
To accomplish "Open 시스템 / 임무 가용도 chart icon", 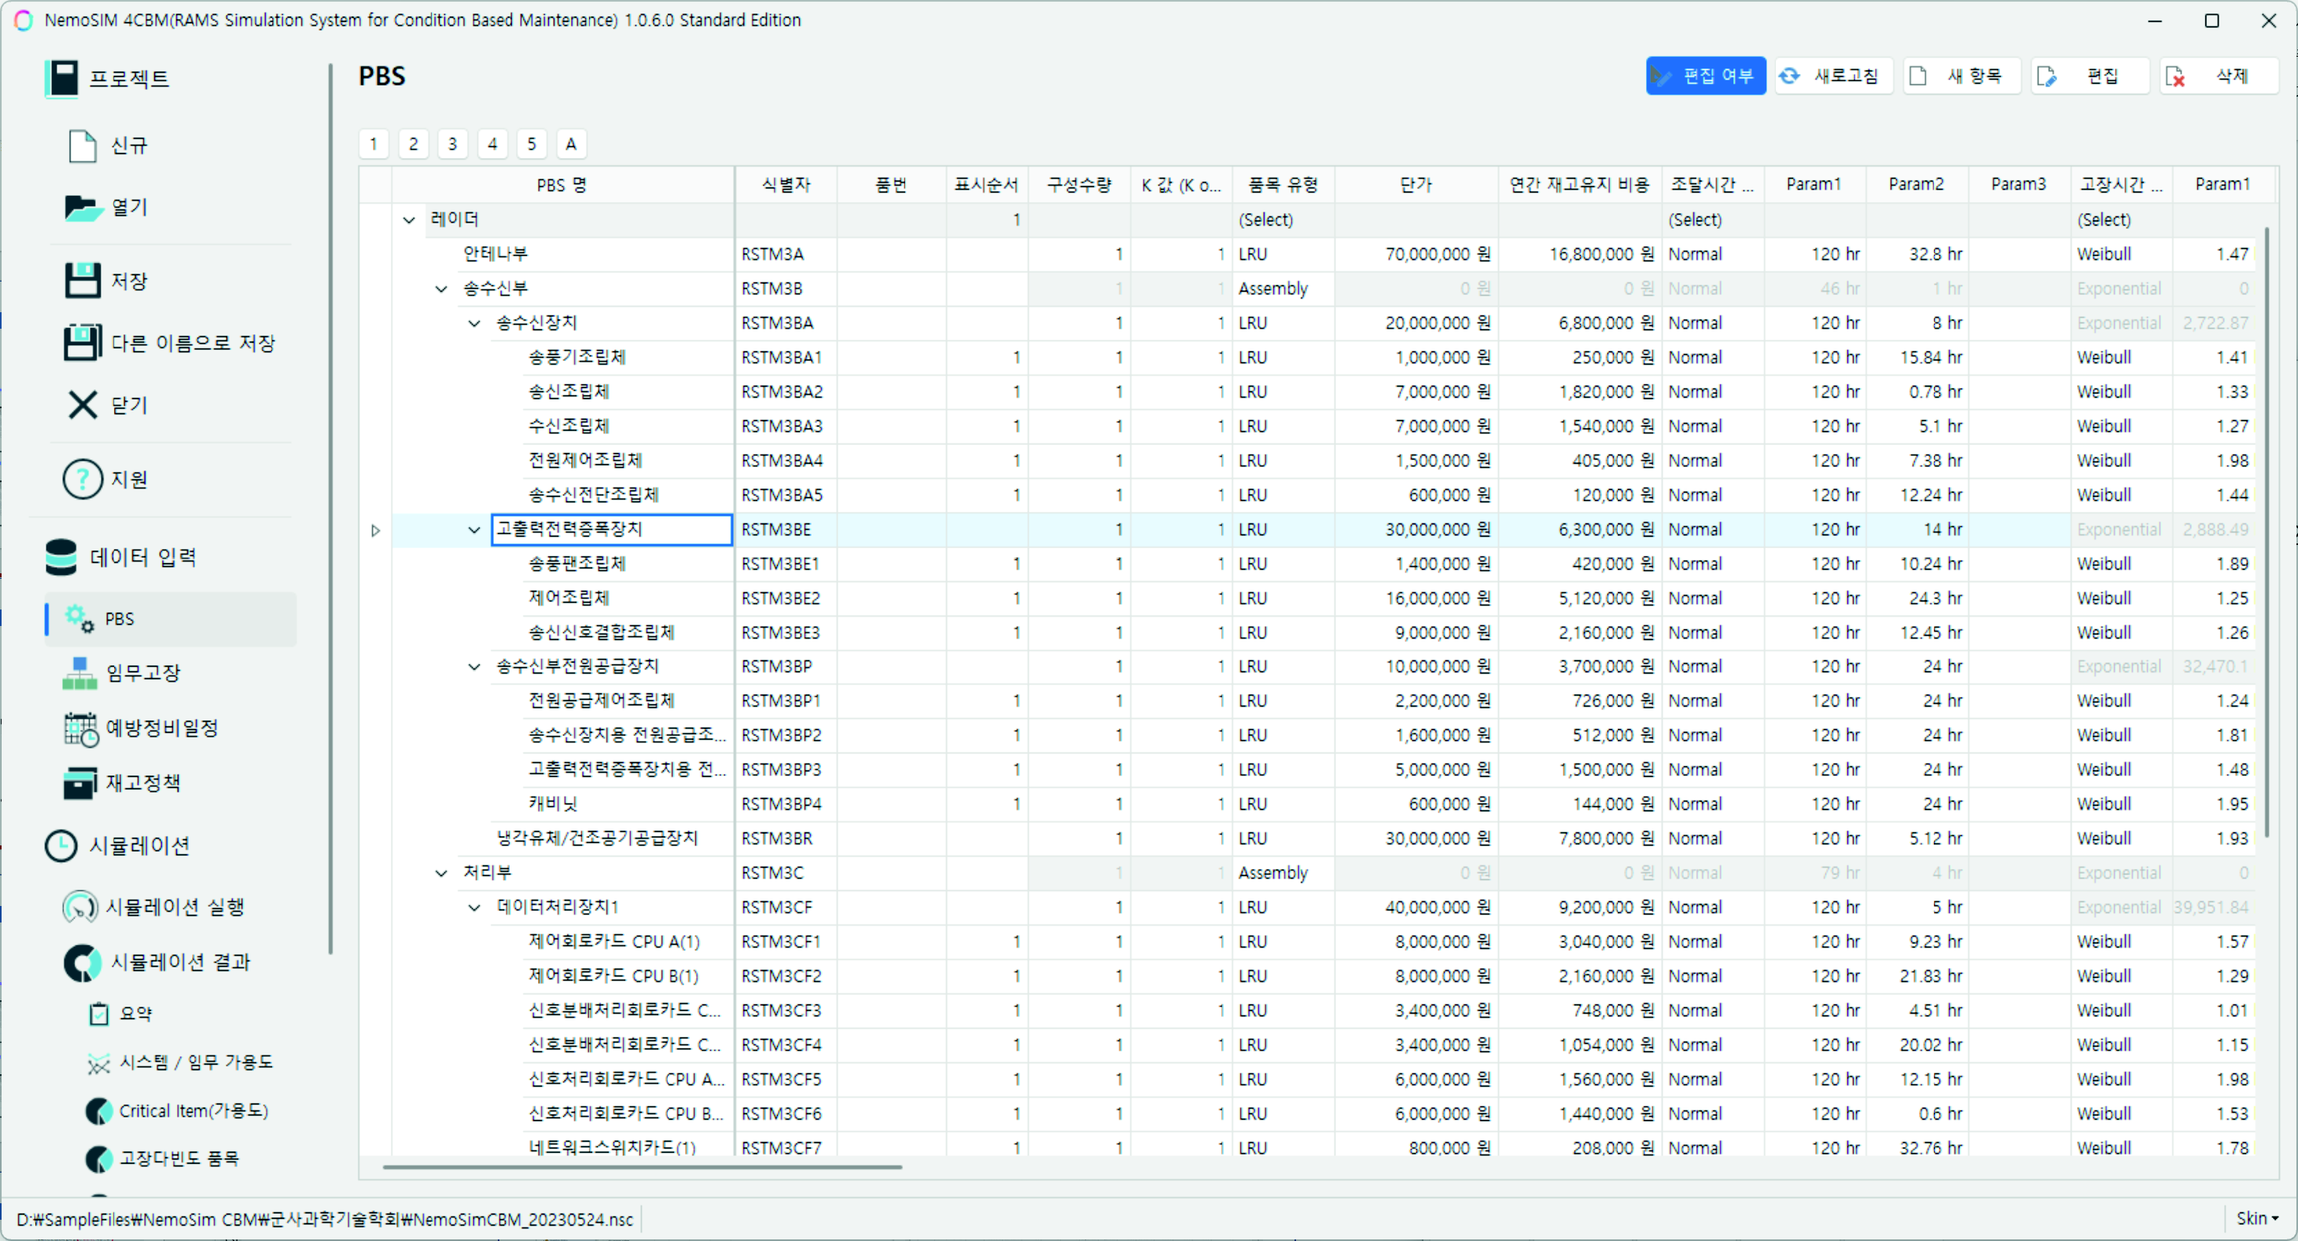I will (98, 1062).
